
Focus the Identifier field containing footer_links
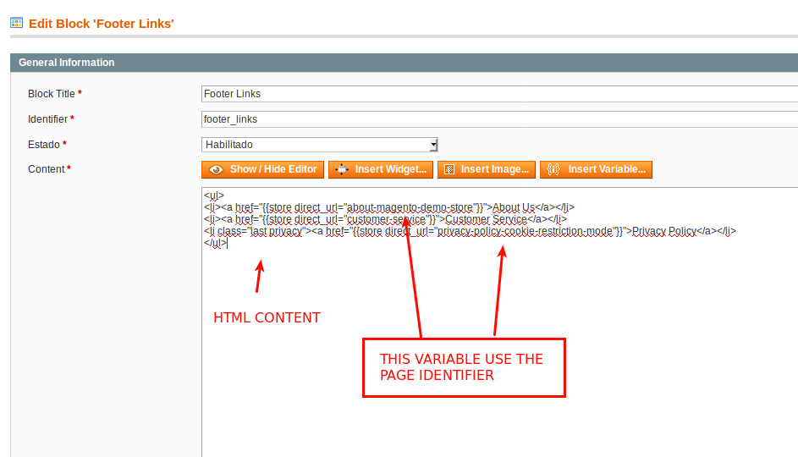(x=499, y=119)
